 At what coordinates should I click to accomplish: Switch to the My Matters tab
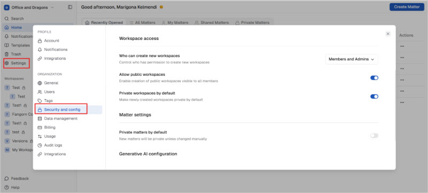point(175,22)
